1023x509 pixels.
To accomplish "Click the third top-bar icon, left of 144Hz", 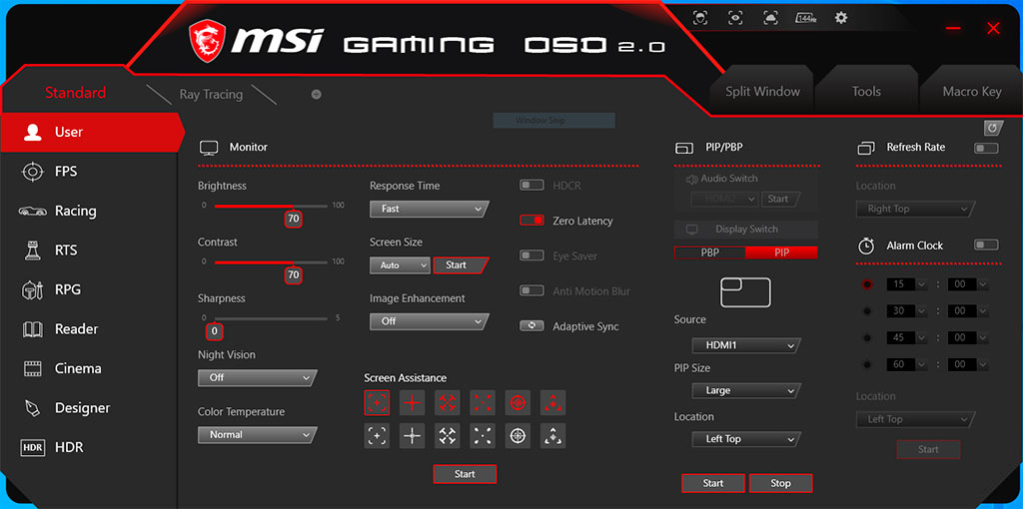I will 770,18.
